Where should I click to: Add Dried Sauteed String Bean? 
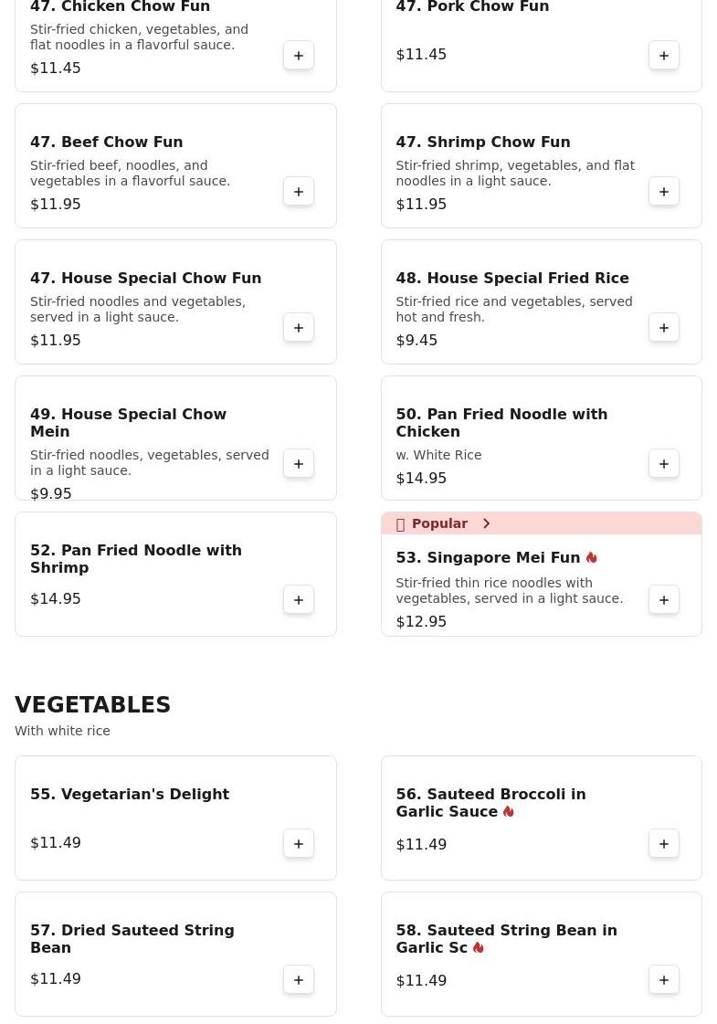point(299,980)
